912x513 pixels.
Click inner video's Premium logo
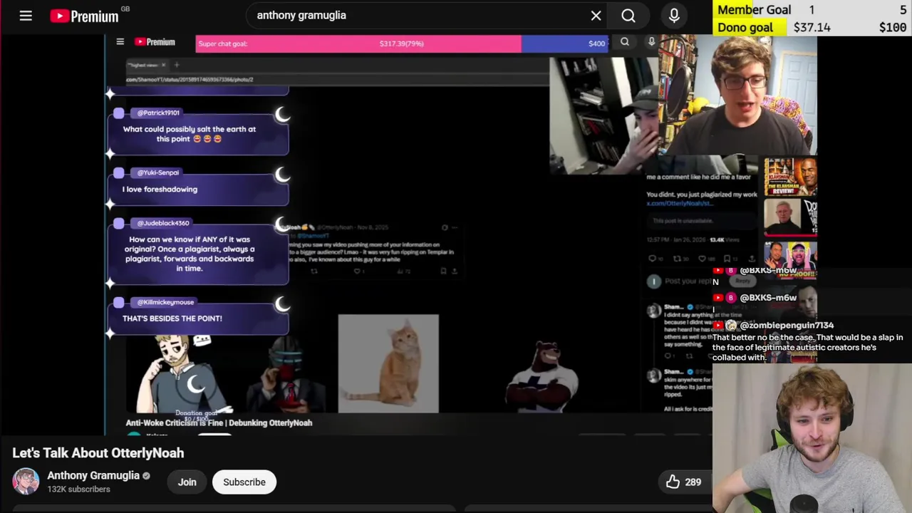pyautogui.click(x=155, y=42)
